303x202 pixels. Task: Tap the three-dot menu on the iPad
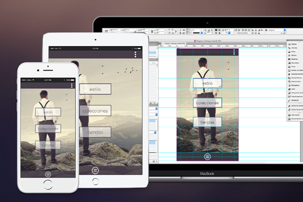(x=135, y=55)
